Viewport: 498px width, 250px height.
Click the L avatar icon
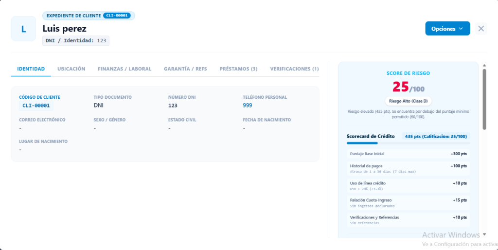[x=23, y=29]
